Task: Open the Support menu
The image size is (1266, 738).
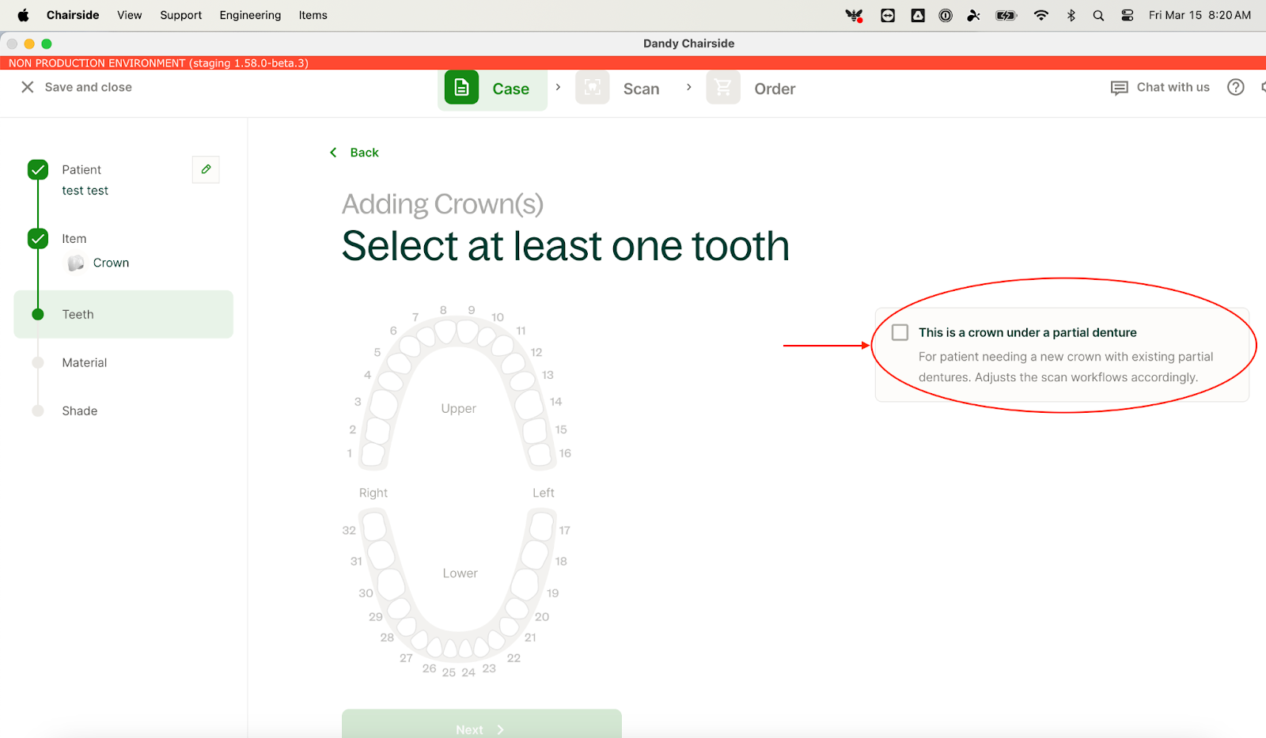Action: (180, 15)
